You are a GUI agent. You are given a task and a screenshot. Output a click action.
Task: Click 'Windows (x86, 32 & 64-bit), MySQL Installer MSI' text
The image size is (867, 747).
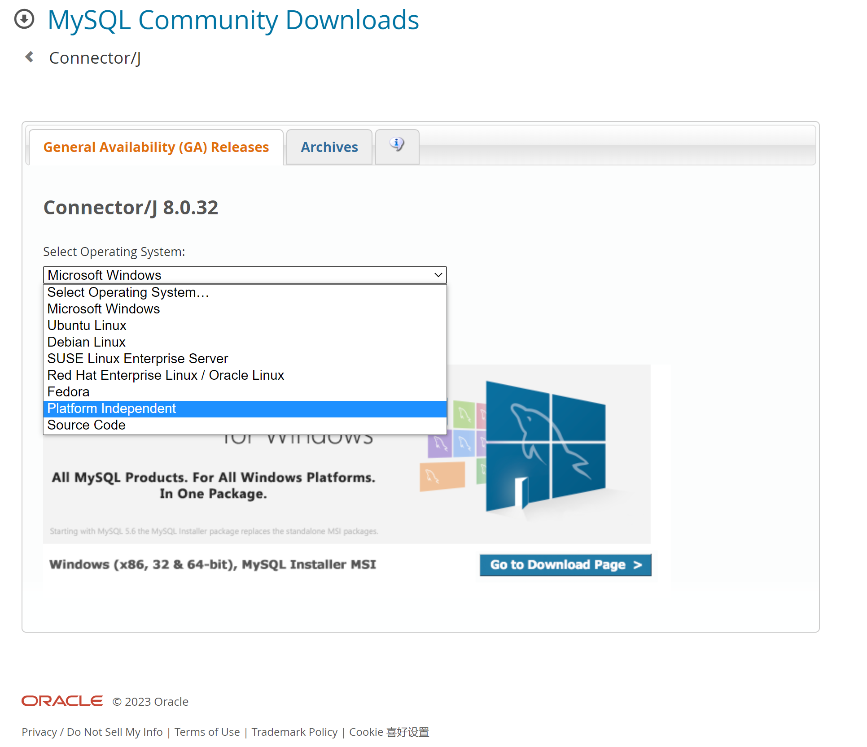click(x=213, y=564)
